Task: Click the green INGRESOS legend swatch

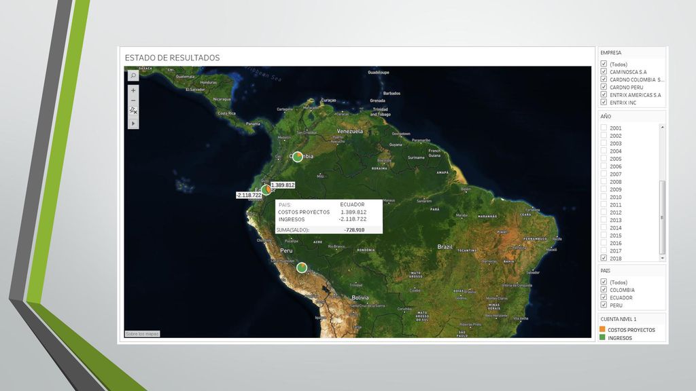Action: (x=602, y=337)
